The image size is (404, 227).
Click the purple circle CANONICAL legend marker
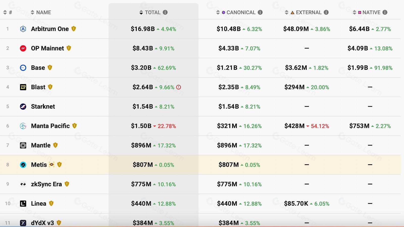click(223, 12)
